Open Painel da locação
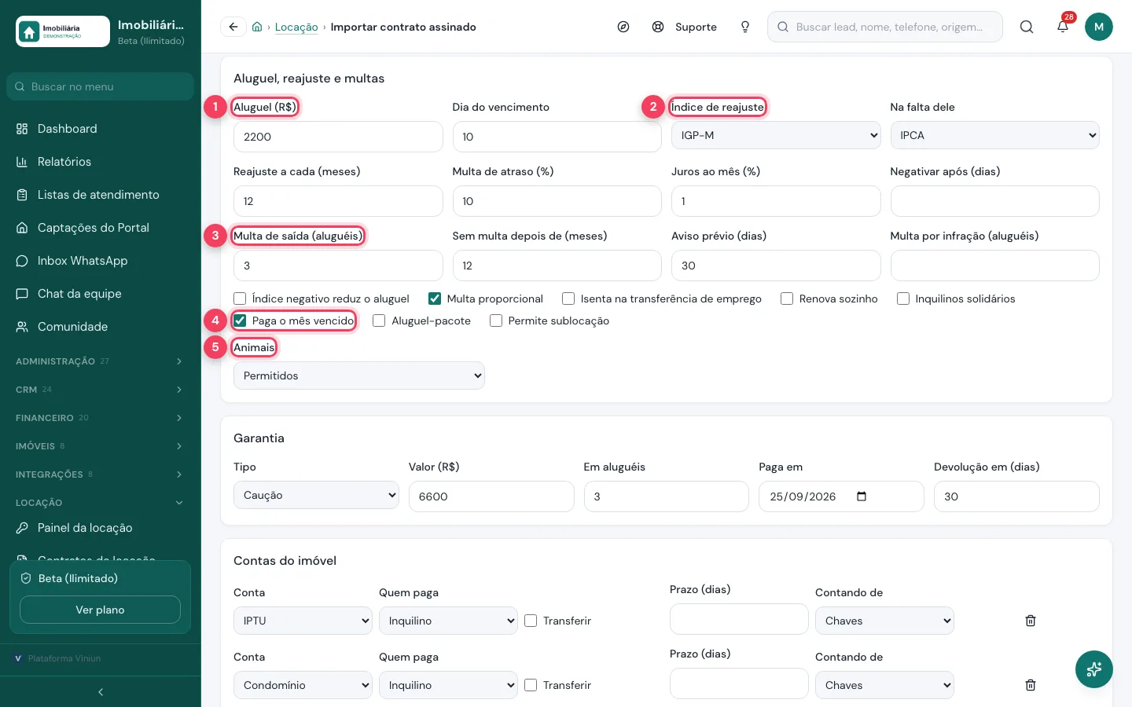Viewport: 1132px width, 707px height. [x=101, y=528]
